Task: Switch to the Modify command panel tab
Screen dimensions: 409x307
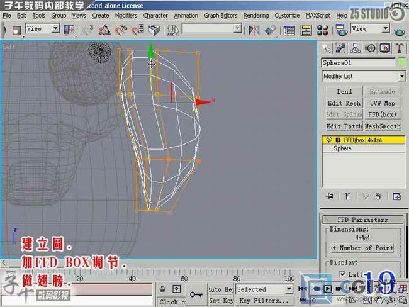Action: pyautogui.click(x=340, y=48)
